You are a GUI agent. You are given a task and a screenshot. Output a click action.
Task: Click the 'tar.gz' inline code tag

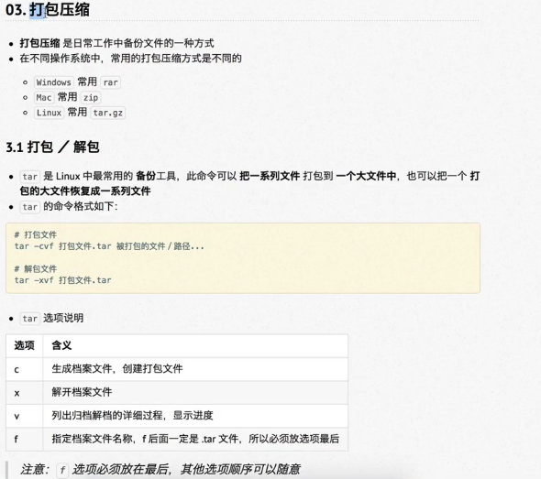point(107,113)
